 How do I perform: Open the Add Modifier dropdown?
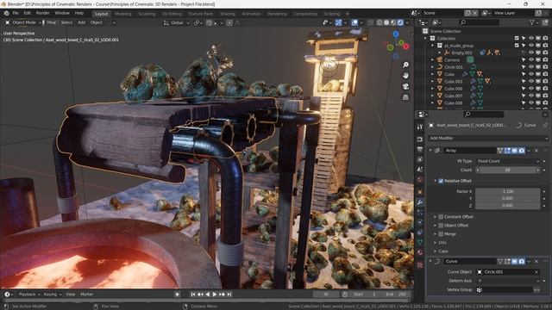pos(488,138)
